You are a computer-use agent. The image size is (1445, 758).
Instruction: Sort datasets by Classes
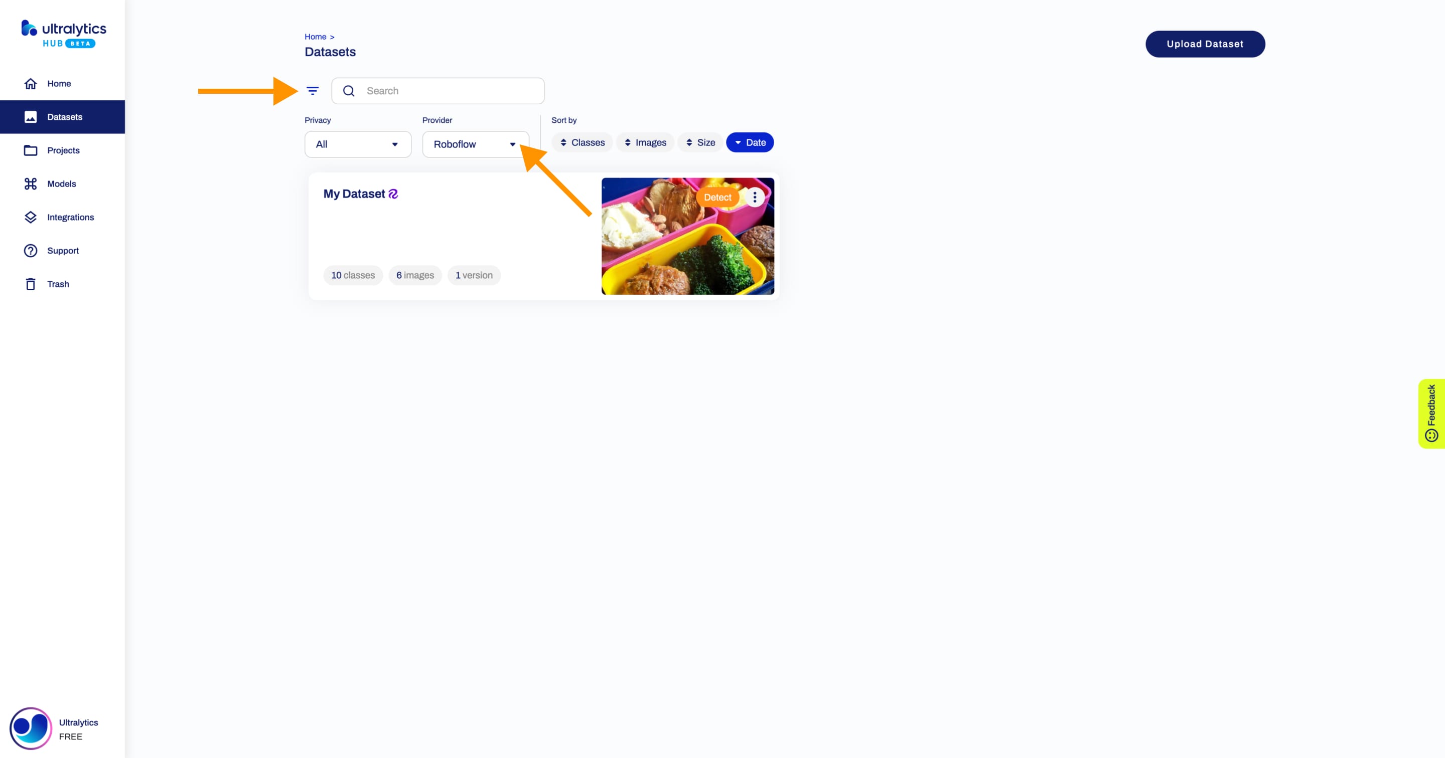583,142
